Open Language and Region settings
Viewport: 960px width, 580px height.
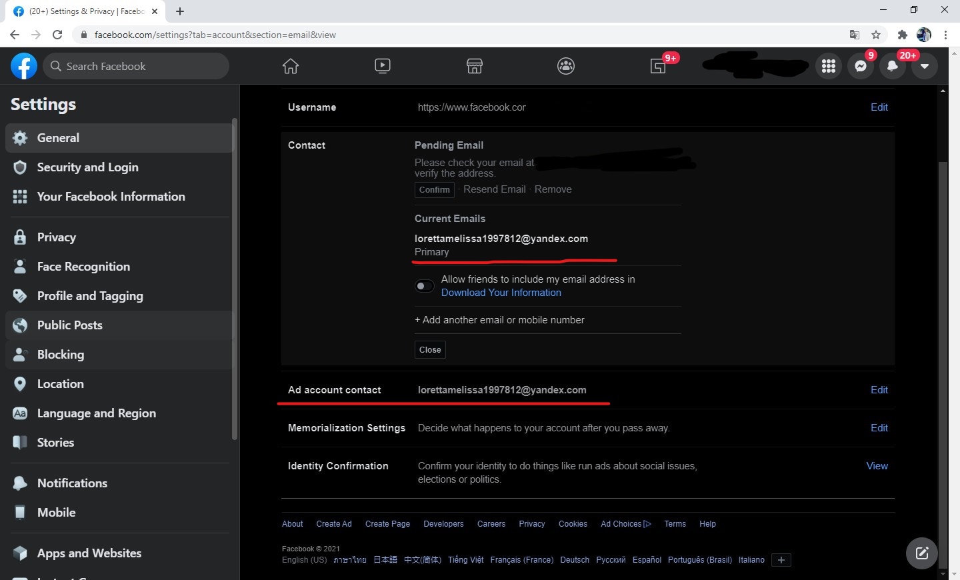[x=119, y=413]
